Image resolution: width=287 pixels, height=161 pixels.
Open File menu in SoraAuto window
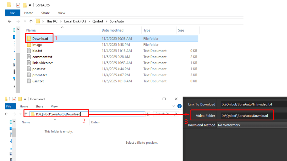click(12, 13)
